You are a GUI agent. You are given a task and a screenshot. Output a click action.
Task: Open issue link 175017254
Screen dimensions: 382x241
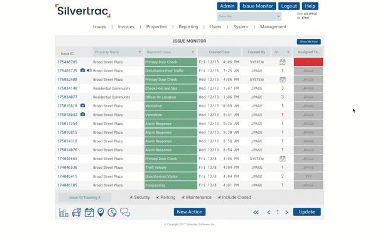tap(67, 124)
